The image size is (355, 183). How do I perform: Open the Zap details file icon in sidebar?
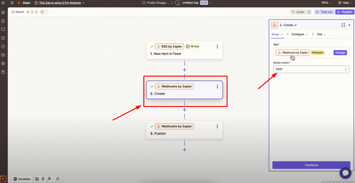[3, 21]
